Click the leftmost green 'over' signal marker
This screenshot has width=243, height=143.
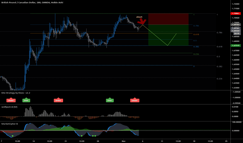point(26,100)
